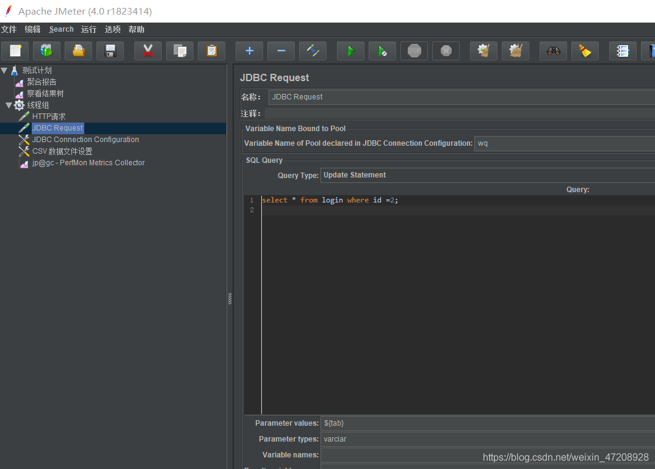The width and height of the screenshot is (655, 469).
Task: Click the Stop test icon
Action: [414, 51]
